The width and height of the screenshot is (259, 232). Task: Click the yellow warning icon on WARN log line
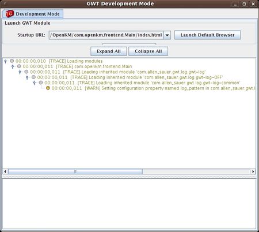click(48, 88)
